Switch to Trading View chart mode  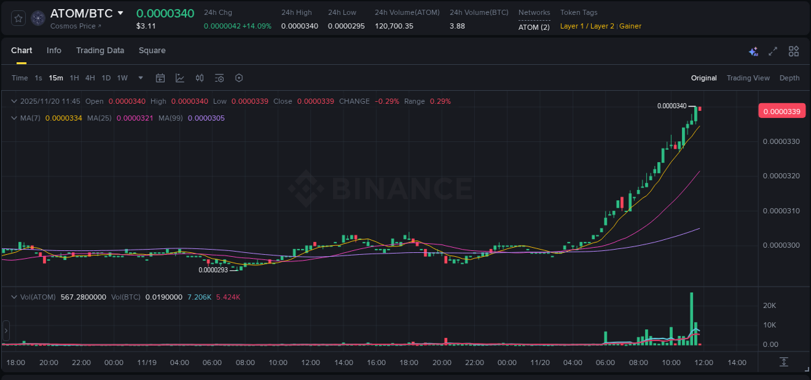click(x=747, y=78)
